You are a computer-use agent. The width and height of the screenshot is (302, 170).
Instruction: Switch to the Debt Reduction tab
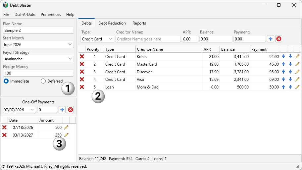(x=112, y=23)
